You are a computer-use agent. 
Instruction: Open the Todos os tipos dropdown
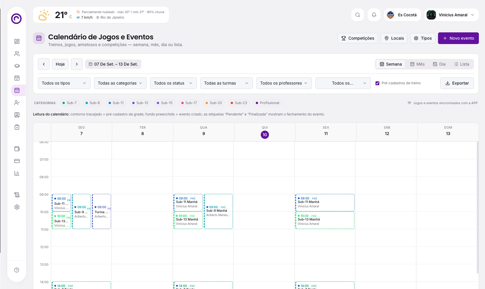(x=64, y=83)
